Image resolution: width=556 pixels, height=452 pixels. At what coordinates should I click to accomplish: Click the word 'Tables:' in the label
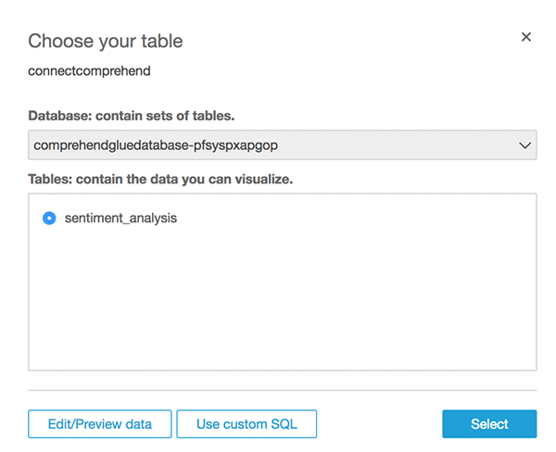click(x=52, y=179)
